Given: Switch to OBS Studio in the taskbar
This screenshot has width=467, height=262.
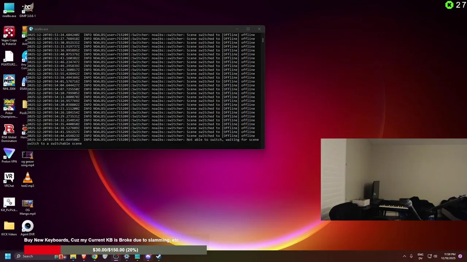Looking at the screenshot, I should (116, 256).
